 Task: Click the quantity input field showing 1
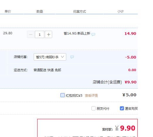coord(40,35)
